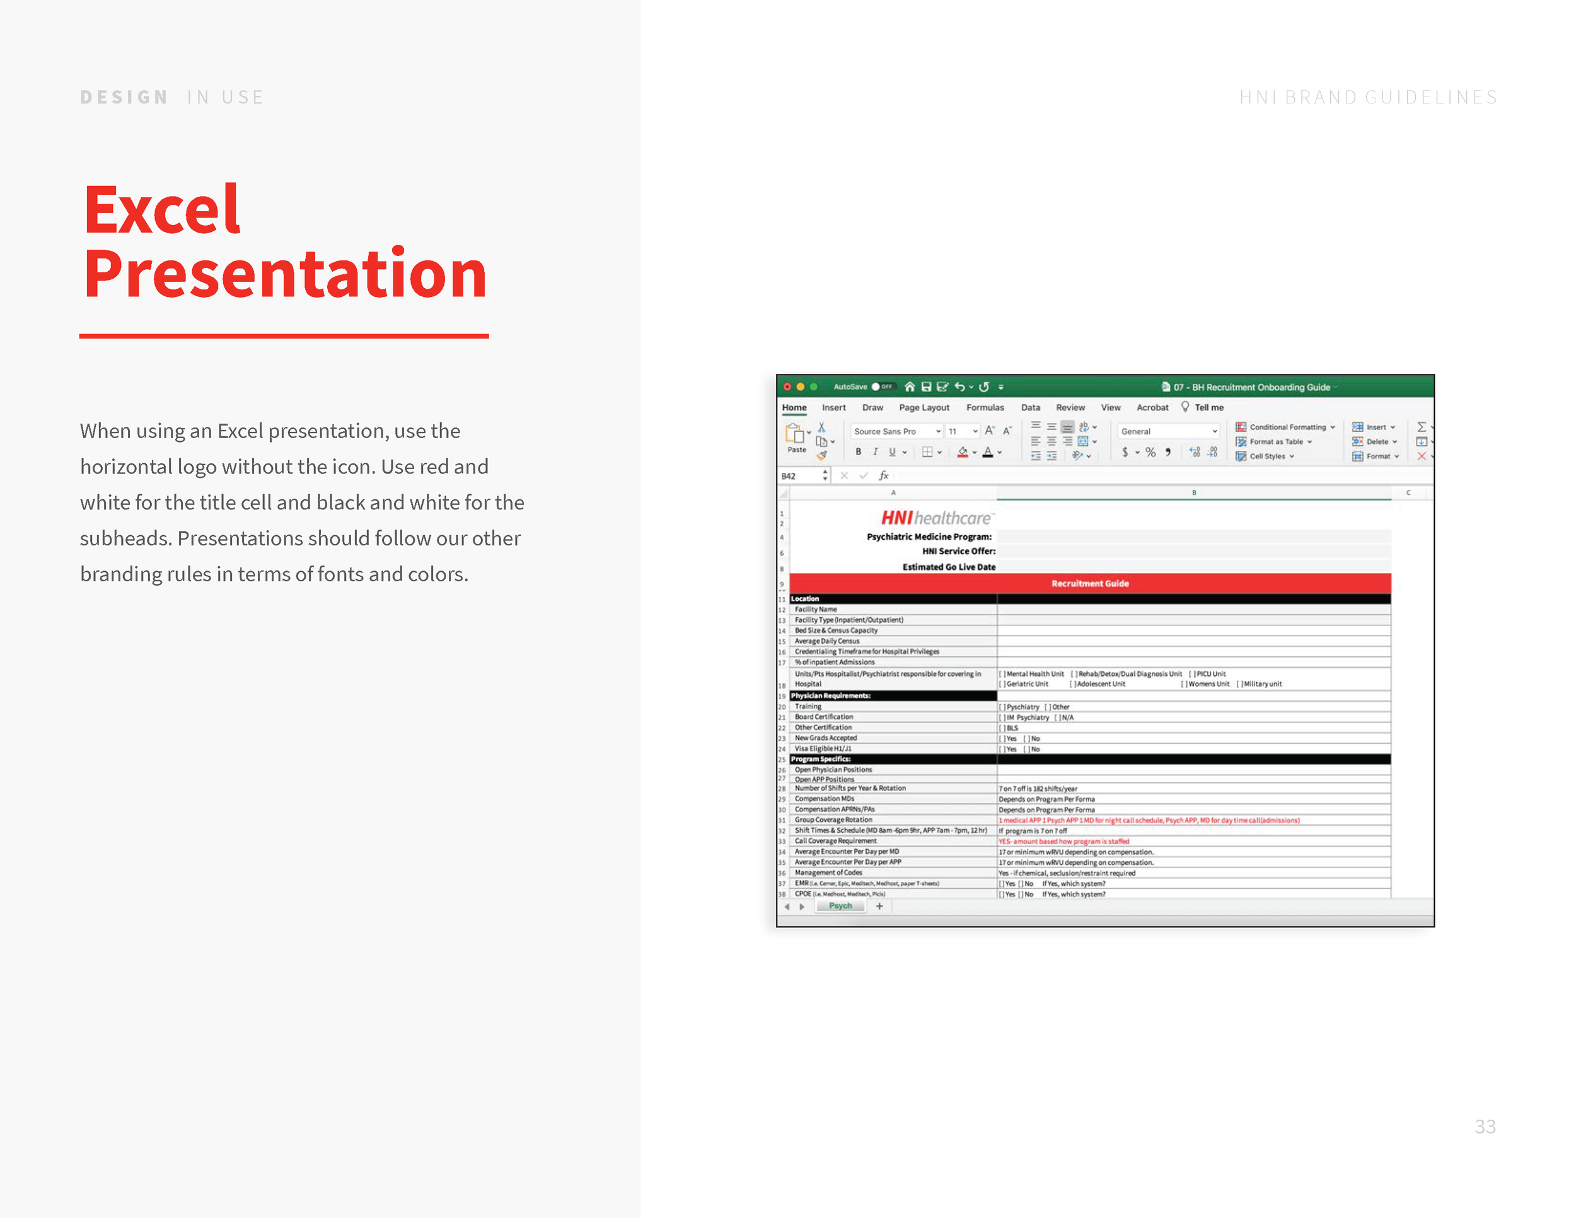This screenshot has height=1218, width=1576.
Task: Select the active Align Bottom button
Action: (x=1068, y=427)
